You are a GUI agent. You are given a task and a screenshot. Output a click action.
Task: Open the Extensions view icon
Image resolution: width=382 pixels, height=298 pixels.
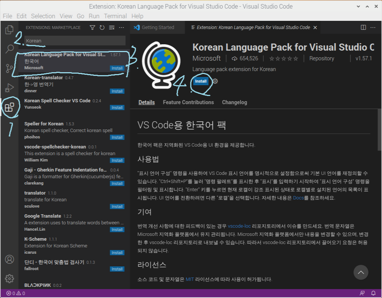[x=10, y=107]
